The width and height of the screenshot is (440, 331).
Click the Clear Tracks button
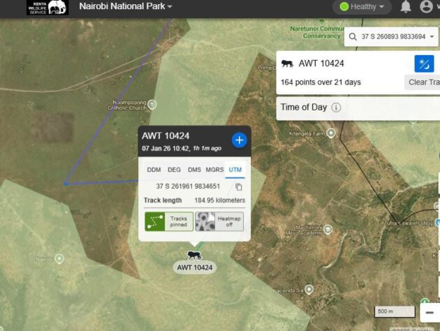pos(423,82)
